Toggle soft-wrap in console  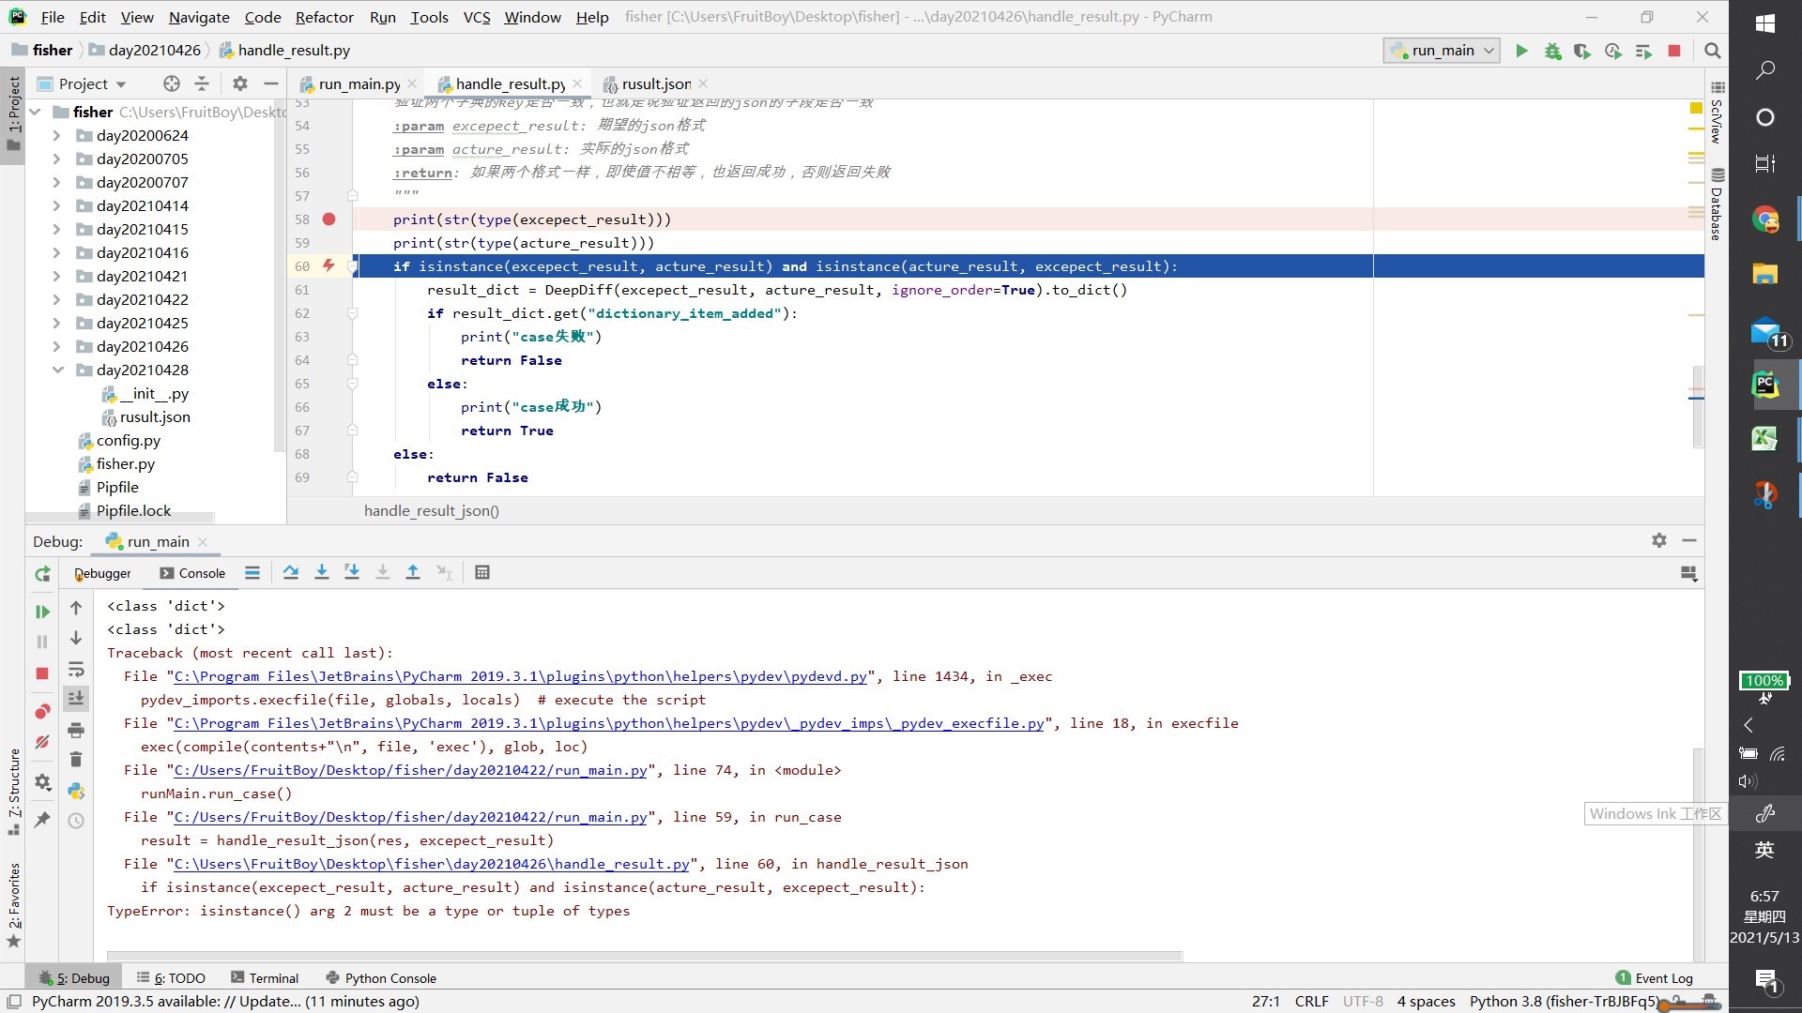point(76,669)
